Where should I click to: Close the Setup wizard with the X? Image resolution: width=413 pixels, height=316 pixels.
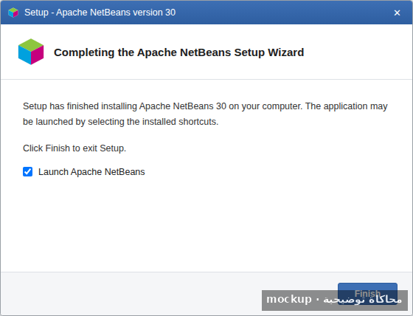(x=397, y=13)
